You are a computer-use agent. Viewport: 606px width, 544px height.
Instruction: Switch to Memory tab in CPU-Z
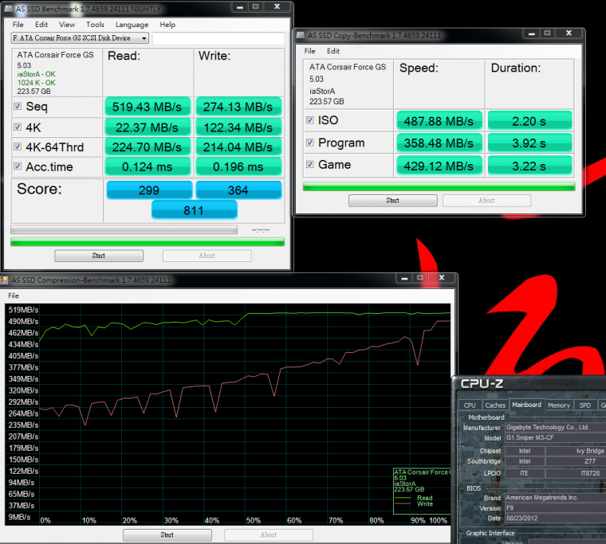coord(558,405)
